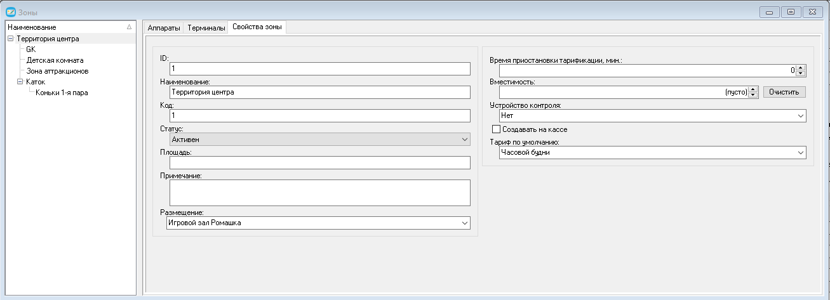Open the Аппараты tab
This screenshot has height=300, width=830.
pyautogui.click(x=164, y=28)
